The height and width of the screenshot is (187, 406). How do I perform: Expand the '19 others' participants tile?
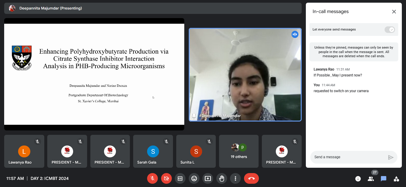239,151
